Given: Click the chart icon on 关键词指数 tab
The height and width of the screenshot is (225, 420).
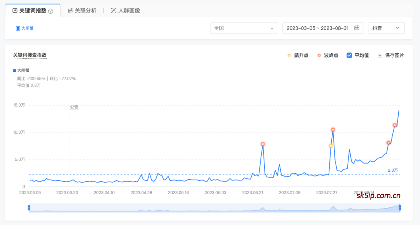Looking at the screenshot, I should tap(14, 10).
